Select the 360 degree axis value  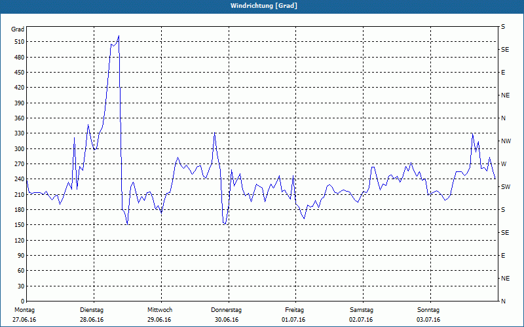(x=20, y=118)
